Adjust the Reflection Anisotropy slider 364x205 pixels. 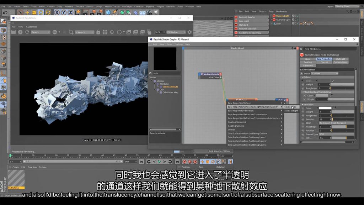point(343,127)
